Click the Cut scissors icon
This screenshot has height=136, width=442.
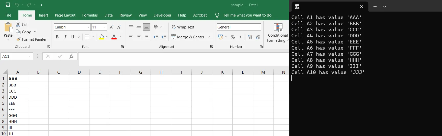tap(18, 24)
